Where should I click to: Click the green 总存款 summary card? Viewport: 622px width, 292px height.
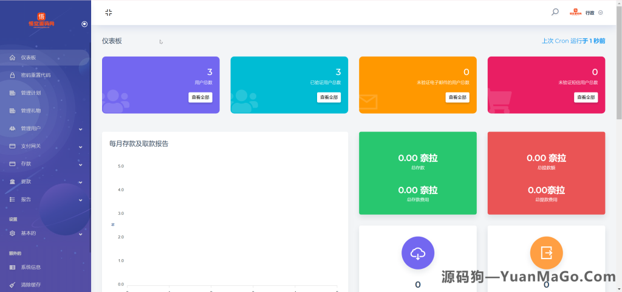pyautogui.click(x=418, y=173)
